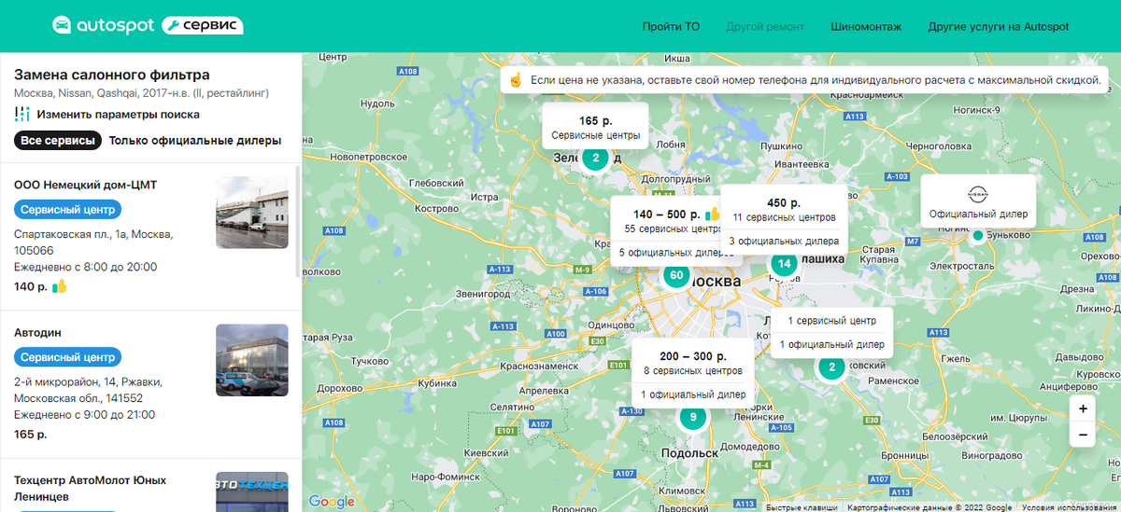Open the 200 – 300 р. popup

693,373
